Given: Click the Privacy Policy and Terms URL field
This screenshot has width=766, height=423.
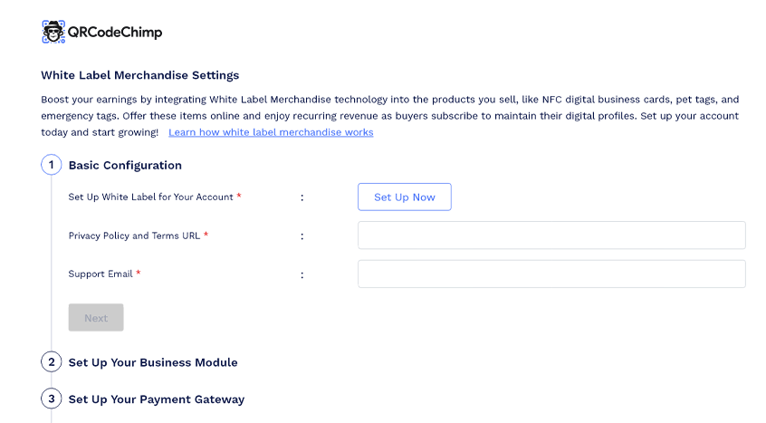Looking at the screenshot, I should (551, 236).
